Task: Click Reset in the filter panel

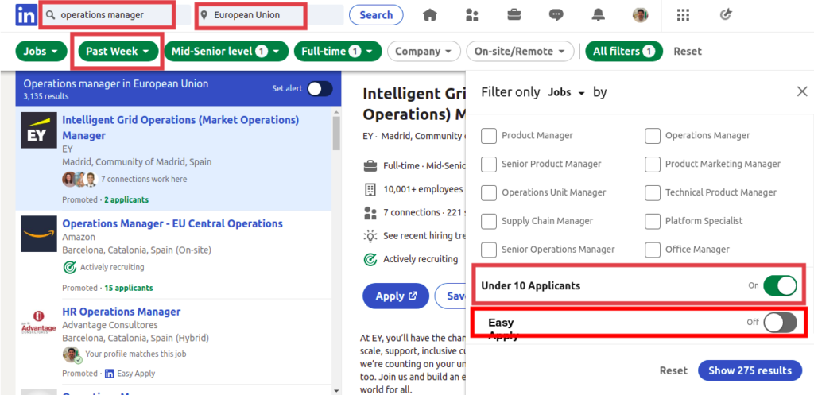Action: pyautogui.click(x=673, y=370)
